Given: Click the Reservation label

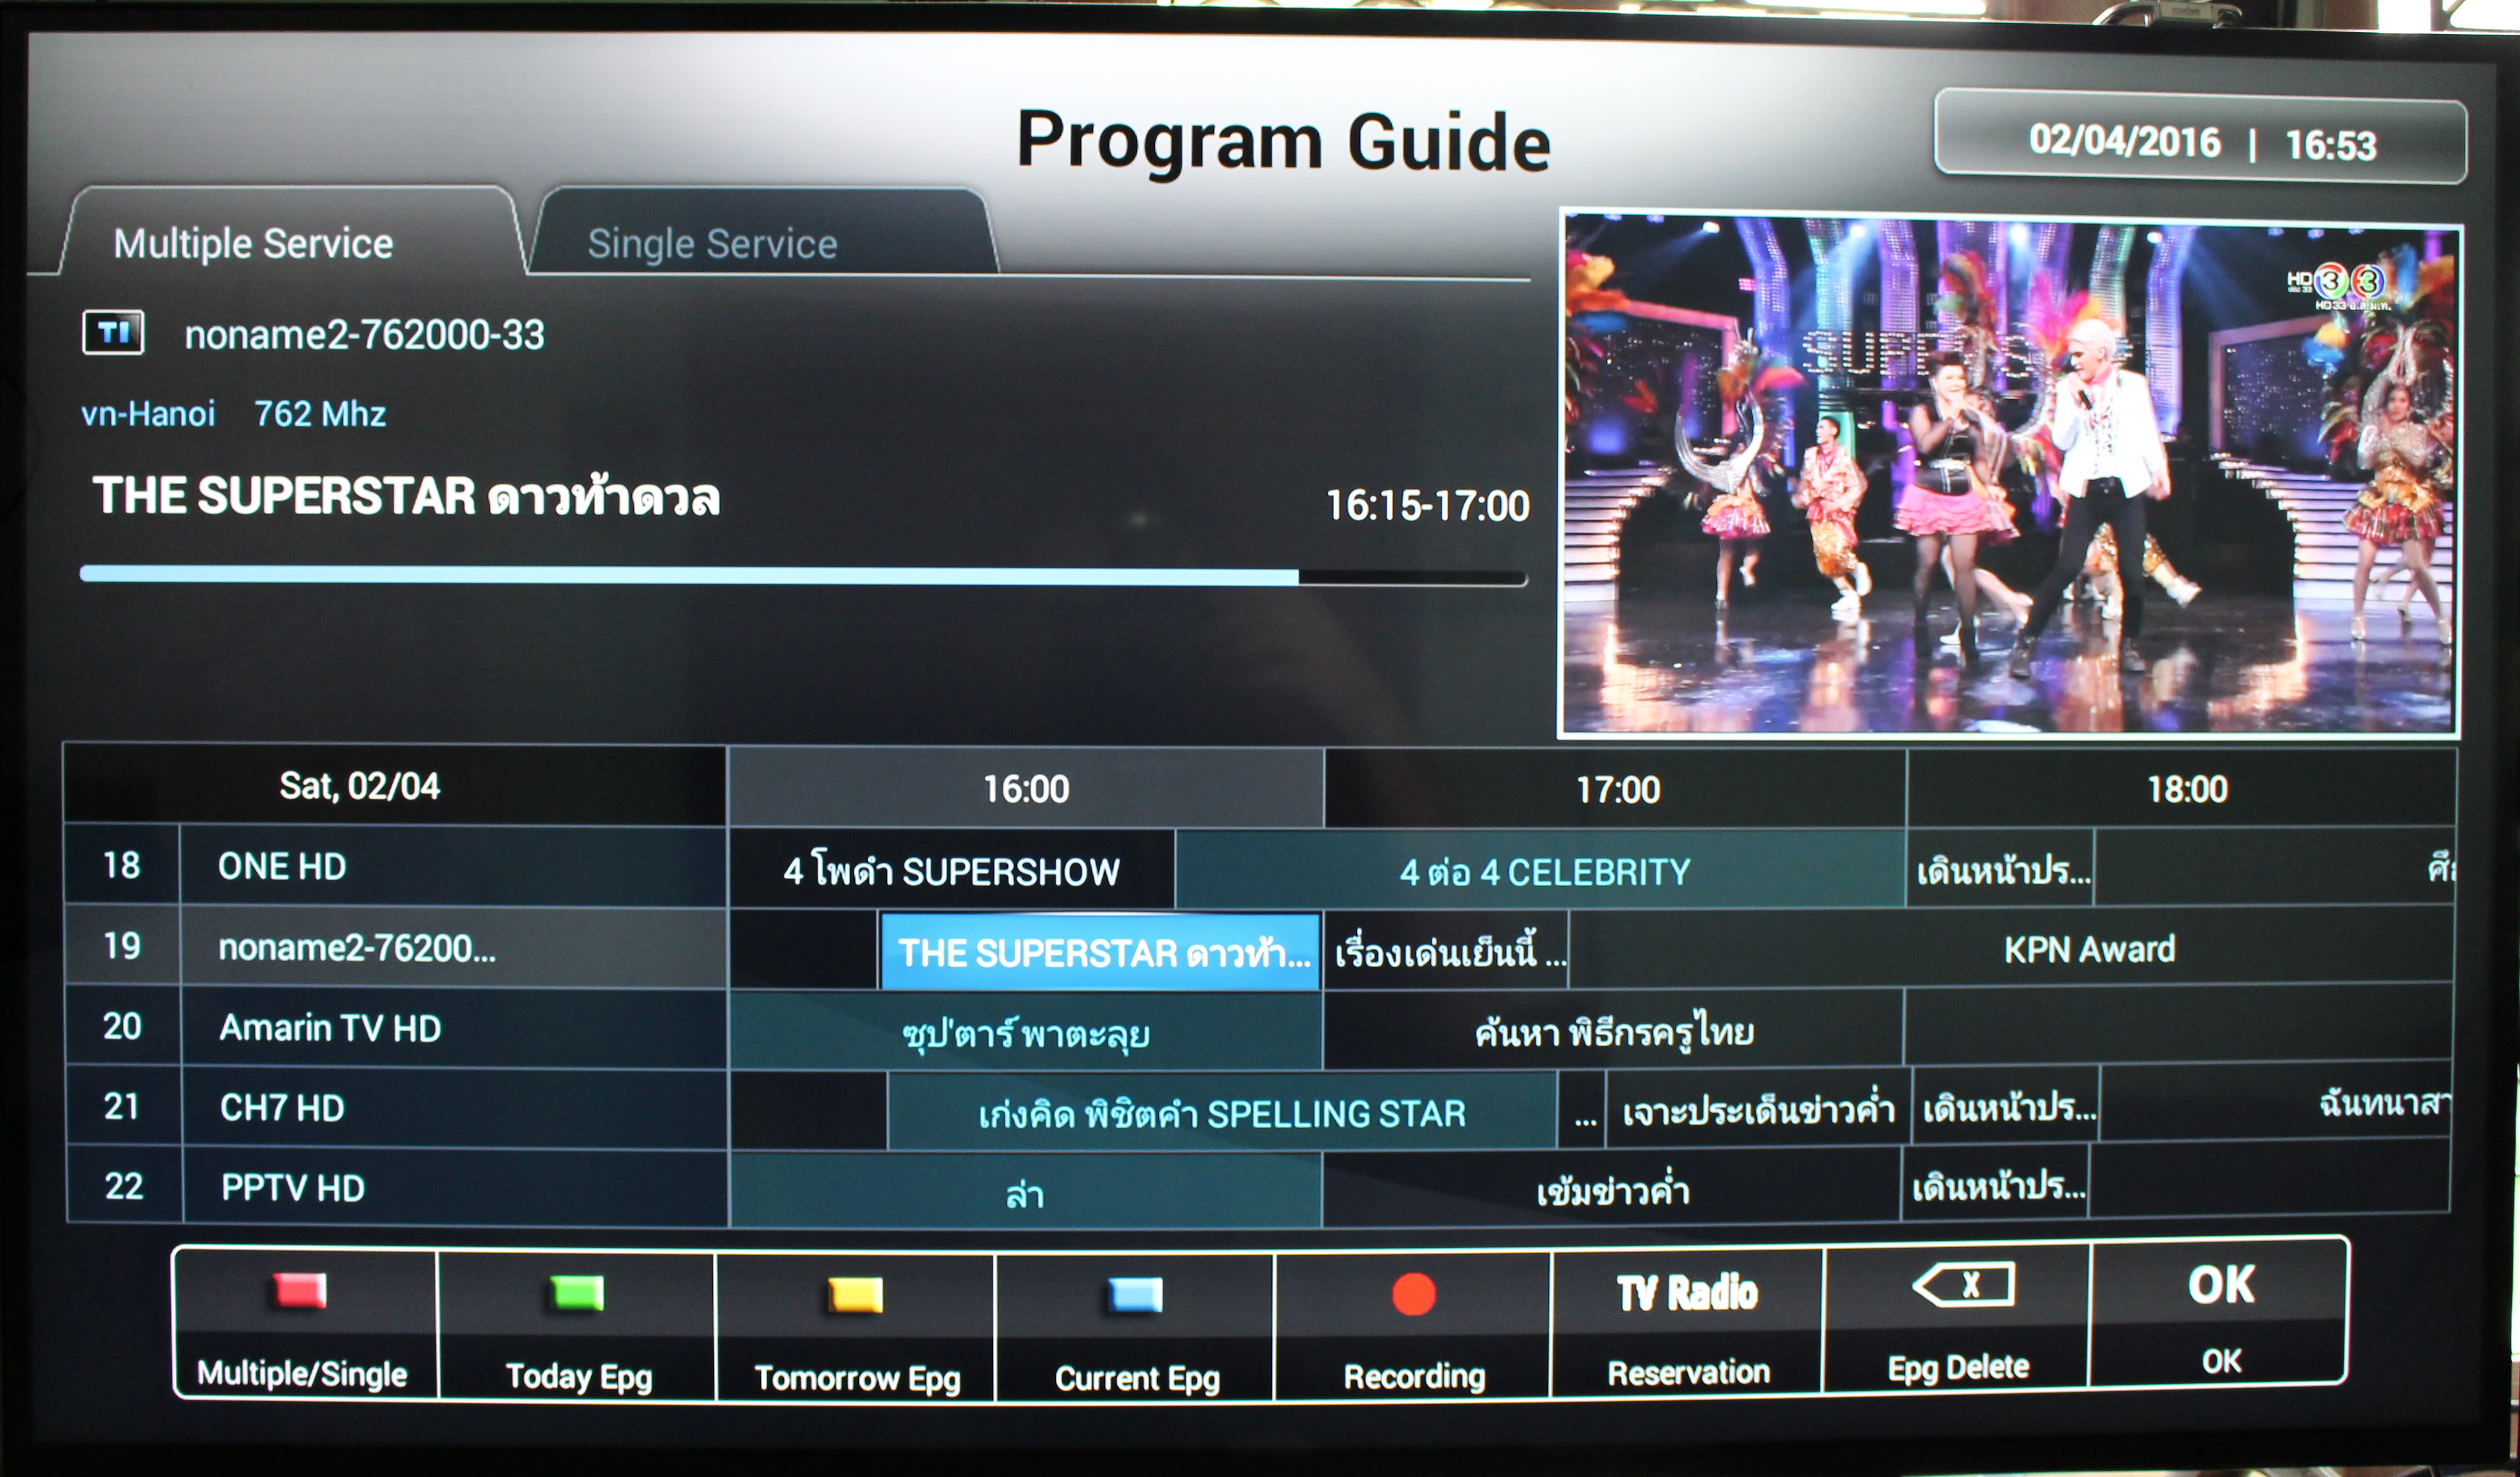Looking at the screenshot, I should click(1688, 1372).
